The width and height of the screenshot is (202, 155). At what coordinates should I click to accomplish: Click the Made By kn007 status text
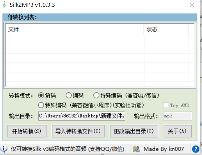[x=163, y=149]
